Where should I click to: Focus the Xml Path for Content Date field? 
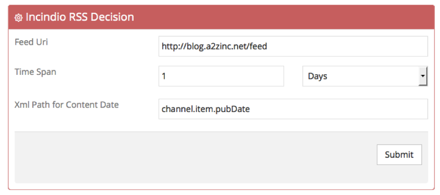tap(293, 109)
